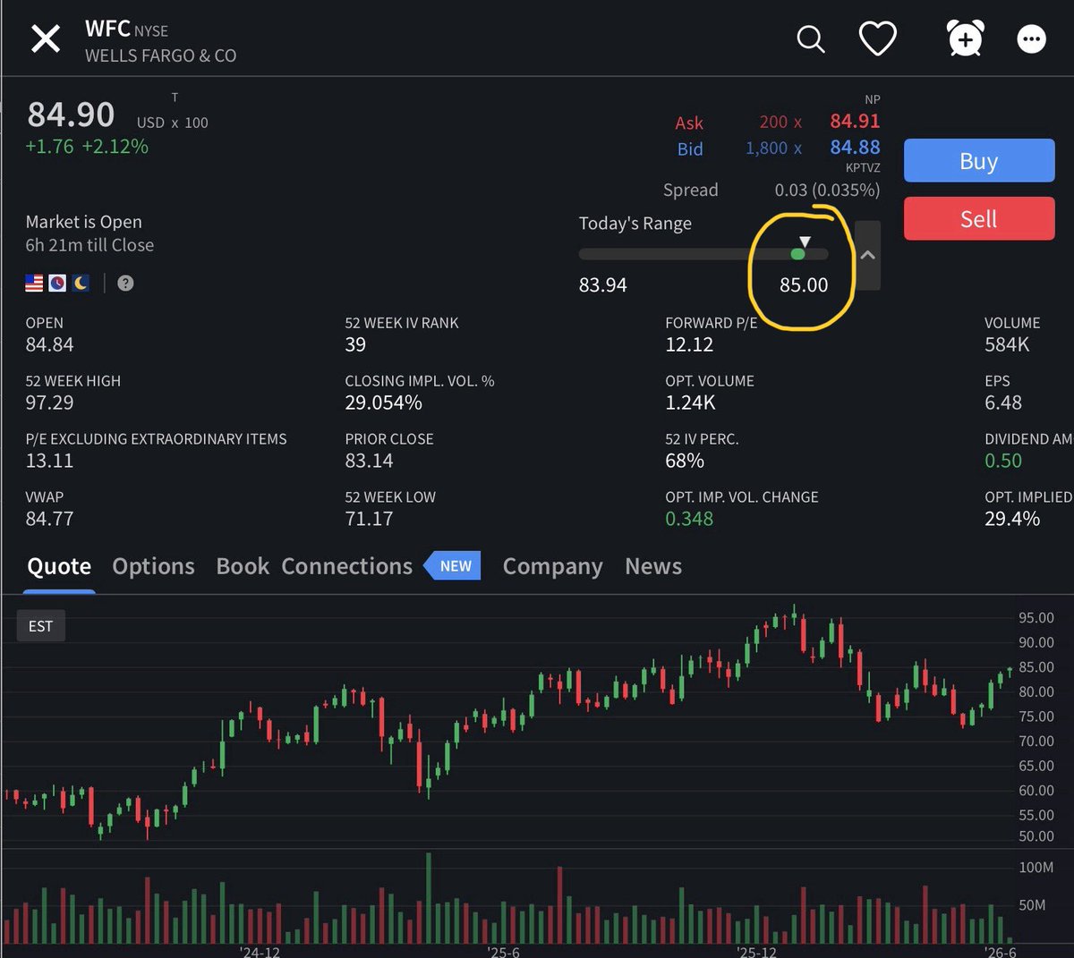1074x958 pixels.
Task: Click the bid price 84.88
Action: [855, 147]
